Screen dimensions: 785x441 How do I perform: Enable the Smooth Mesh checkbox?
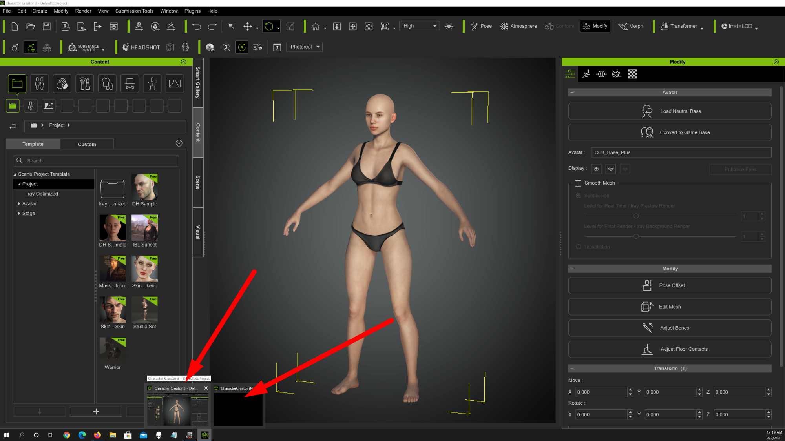578,183
